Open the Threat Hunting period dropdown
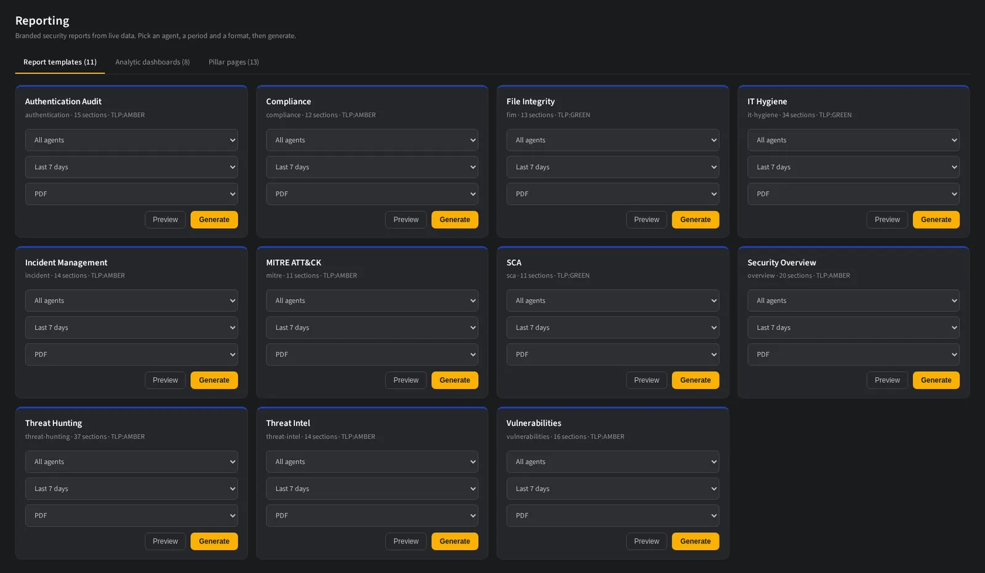 [x=132, y=489]
